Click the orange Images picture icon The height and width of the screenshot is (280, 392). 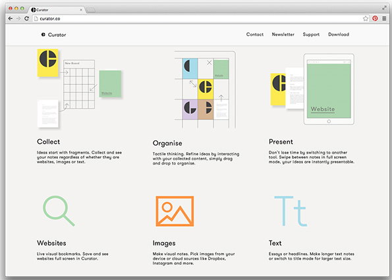(175, 211)
